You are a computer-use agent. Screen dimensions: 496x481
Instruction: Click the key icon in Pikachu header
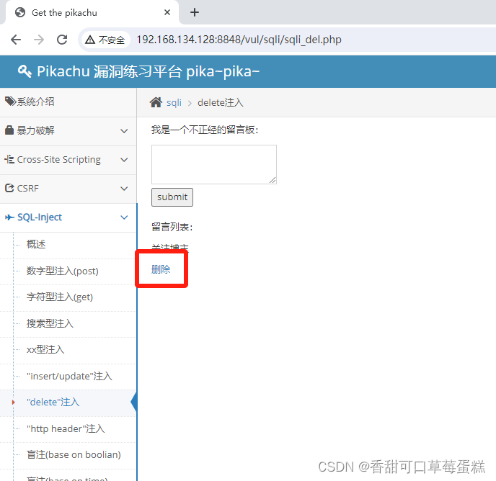pos(25,71)
